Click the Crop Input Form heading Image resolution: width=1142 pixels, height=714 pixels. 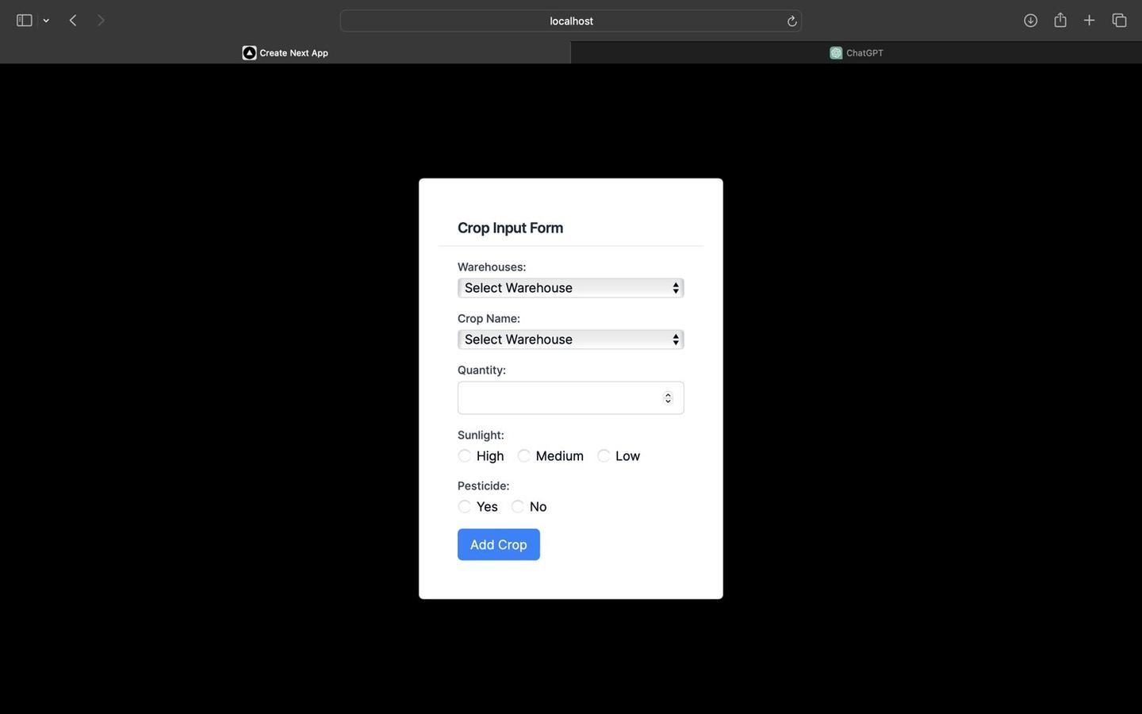[x=510, y=228]
